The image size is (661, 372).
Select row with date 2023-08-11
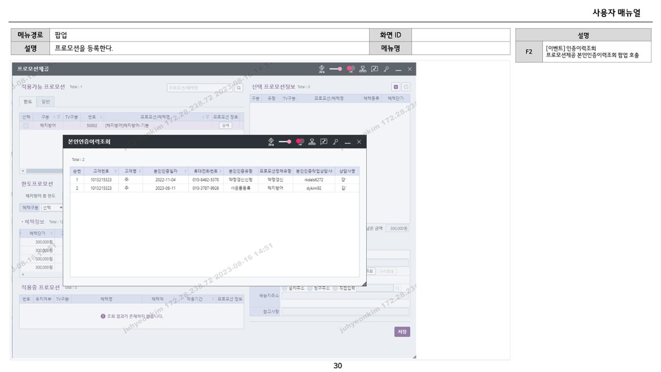click(214, 188)
